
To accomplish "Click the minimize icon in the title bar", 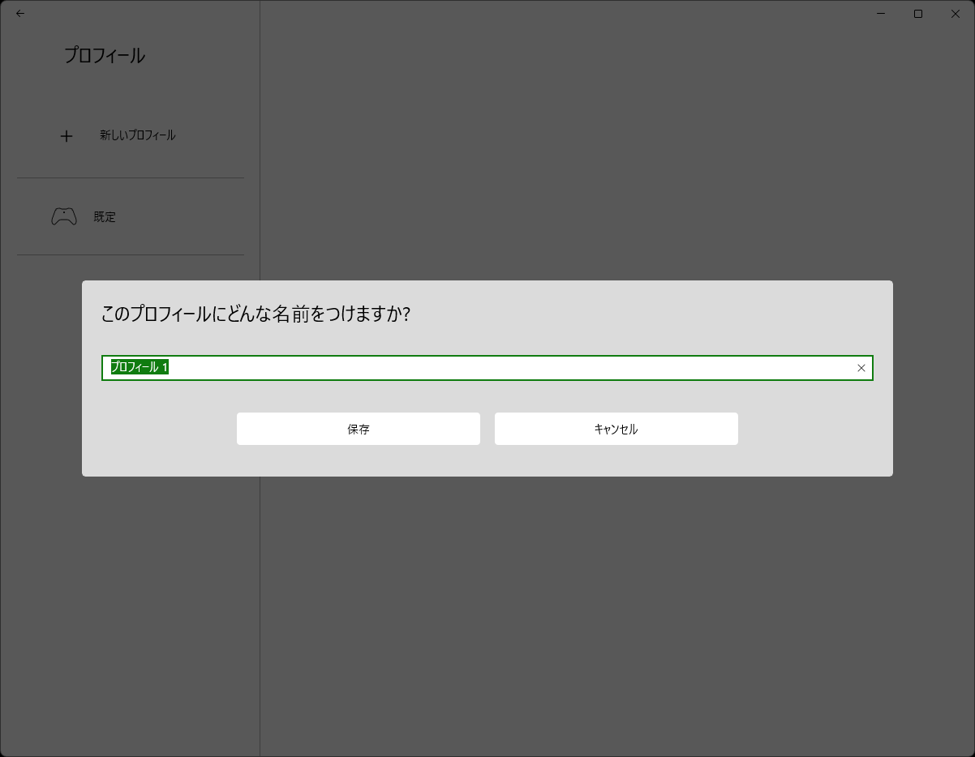I will (879, 14).
